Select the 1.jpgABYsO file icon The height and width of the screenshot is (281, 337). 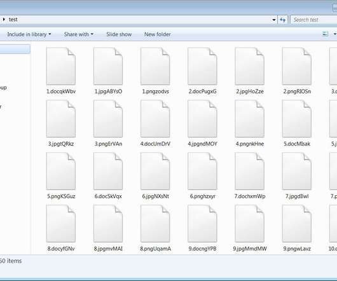[x=108, y=66]
